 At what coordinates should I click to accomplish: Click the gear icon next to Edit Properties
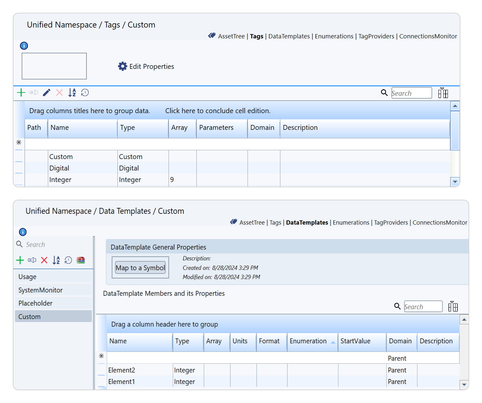[x=123, y=67]
